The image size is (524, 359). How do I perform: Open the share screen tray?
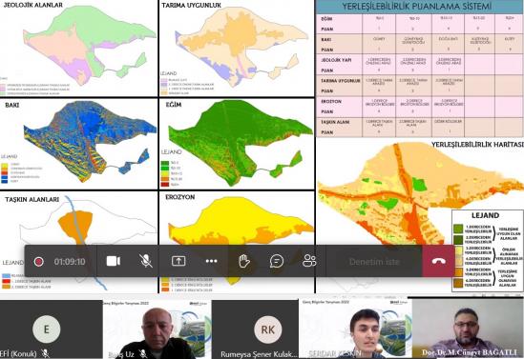pos(178,261)
